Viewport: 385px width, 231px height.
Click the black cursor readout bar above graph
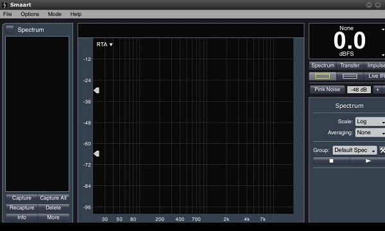point(191,30)
